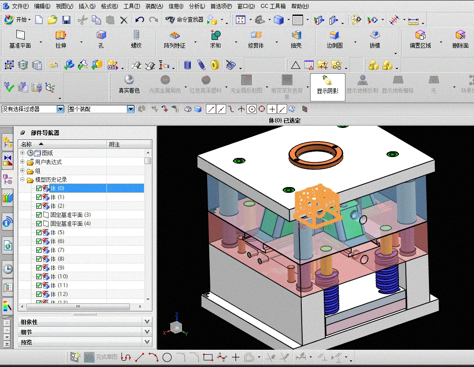Screen dimensions: 474x367
Task: Click the 开始 start button
Action: coord(18,19)
